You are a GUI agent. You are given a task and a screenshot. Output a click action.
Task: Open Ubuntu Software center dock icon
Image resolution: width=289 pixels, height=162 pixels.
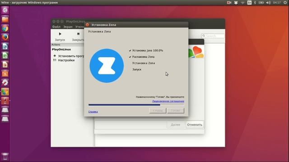5,73
